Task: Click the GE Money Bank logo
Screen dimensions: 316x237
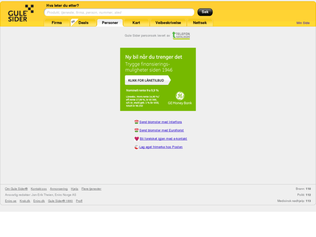Action: [x=180, y=98]
